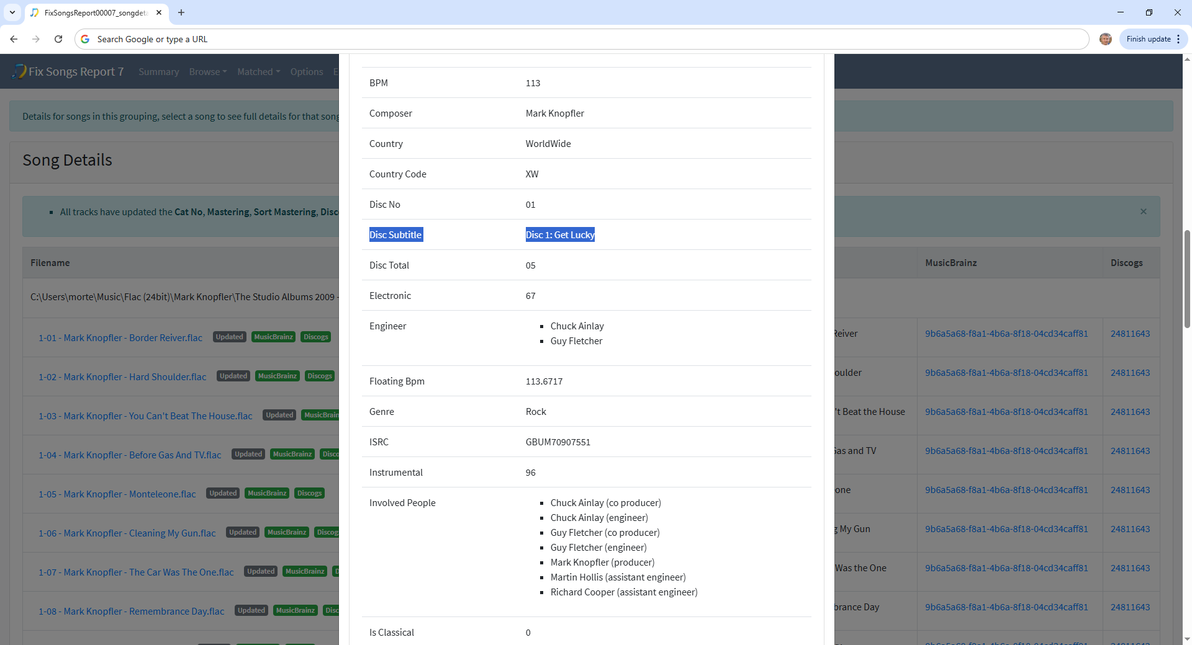
Task: Click the Fix Songs Report 7 logo
Action: coord(68,72)
